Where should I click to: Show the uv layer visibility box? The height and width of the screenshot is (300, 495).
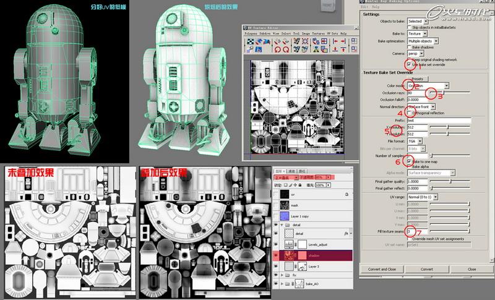coord(276,194)
